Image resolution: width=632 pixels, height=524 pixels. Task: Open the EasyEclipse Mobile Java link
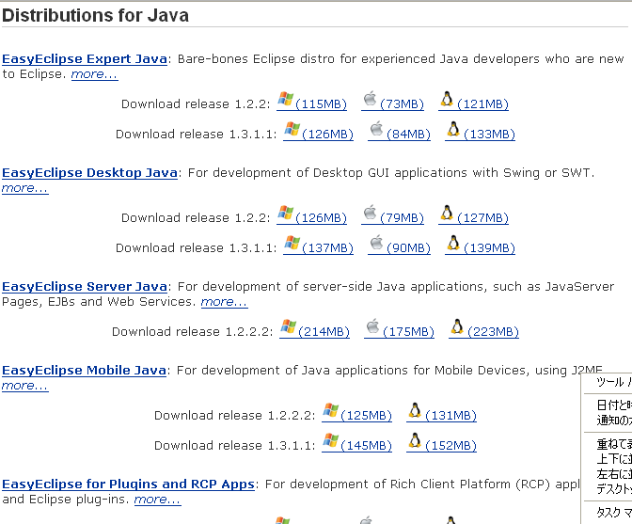(x=85, y=370)
